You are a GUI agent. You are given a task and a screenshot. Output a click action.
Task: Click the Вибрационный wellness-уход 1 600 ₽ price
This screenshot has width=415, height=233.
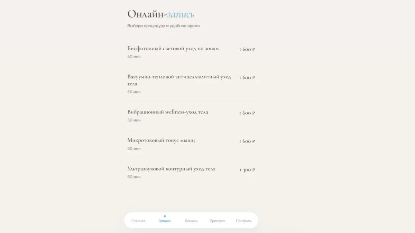pos(247,113)
